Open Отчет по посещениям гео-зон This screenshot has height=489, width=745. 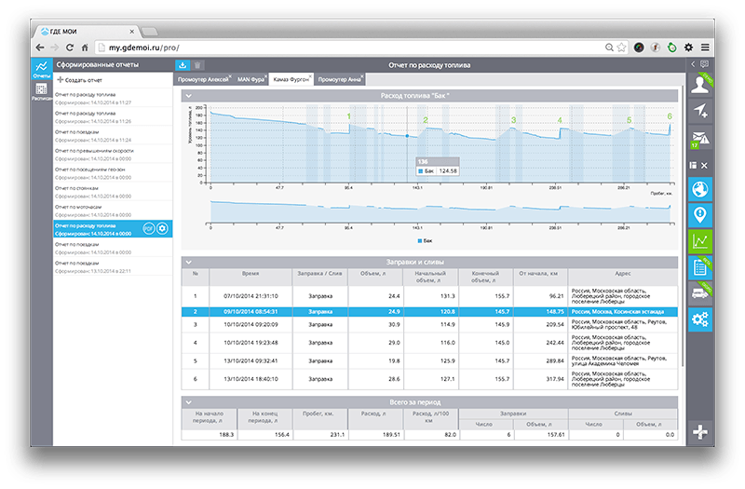point(113,173)
